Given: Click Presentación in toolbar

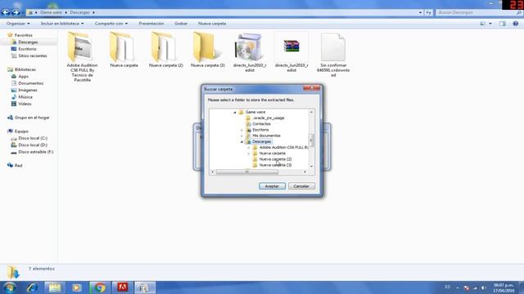Looking at the screenshot, I should tap(151, 24).
